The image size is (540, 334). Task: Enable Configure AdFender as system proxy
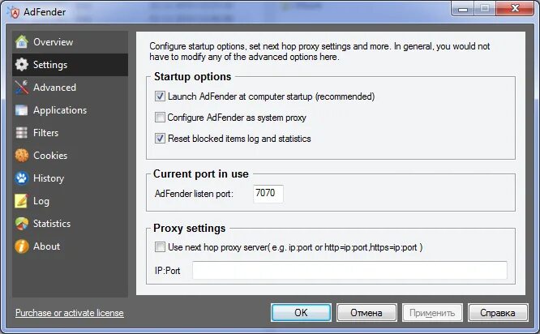tap(160, 118)
